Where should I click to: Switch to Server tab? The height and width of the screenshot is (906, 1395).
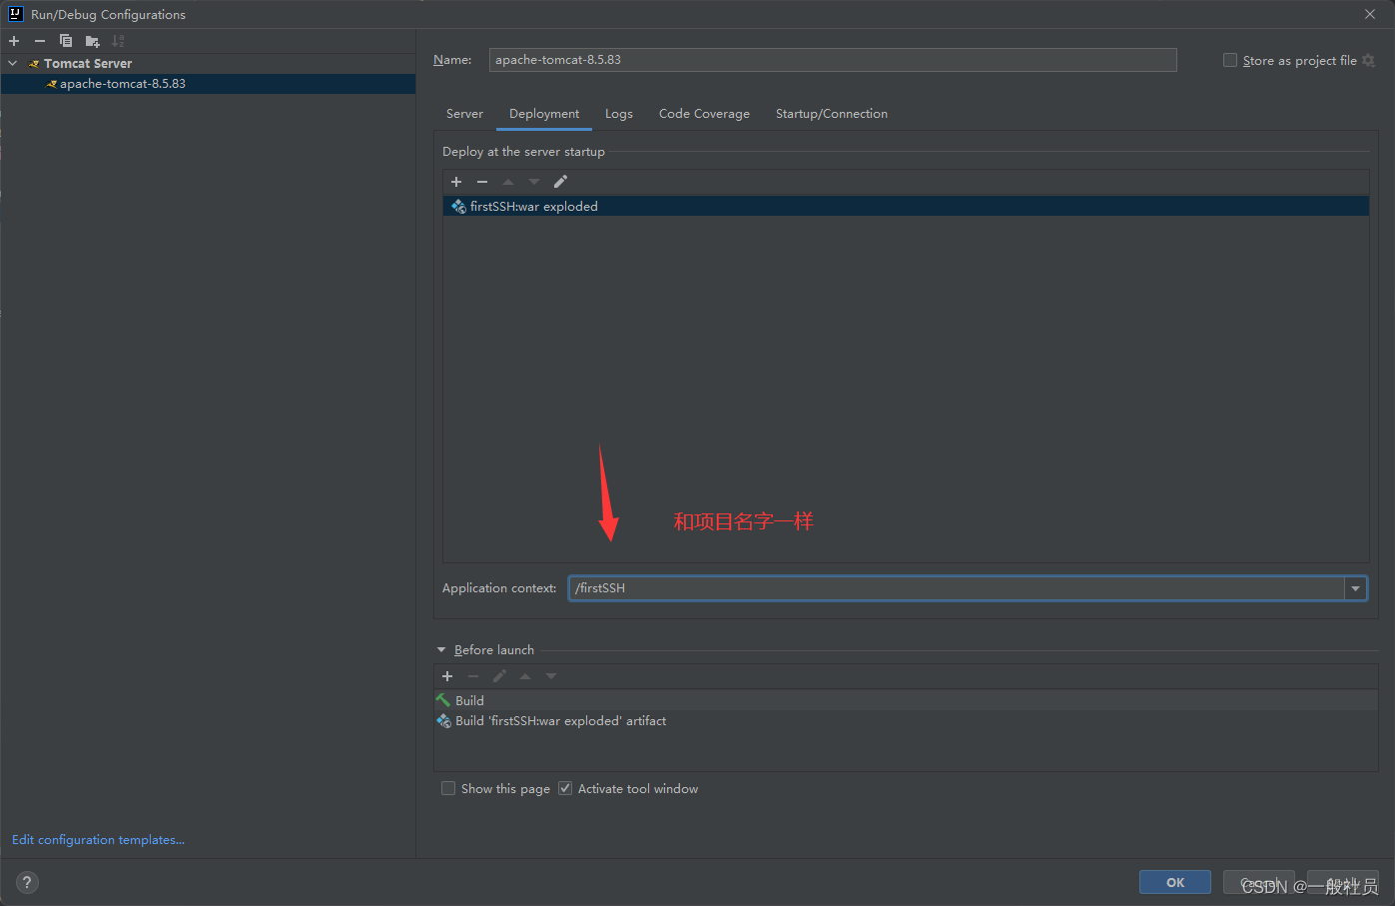pyautogui.click(x=464, y=114)
